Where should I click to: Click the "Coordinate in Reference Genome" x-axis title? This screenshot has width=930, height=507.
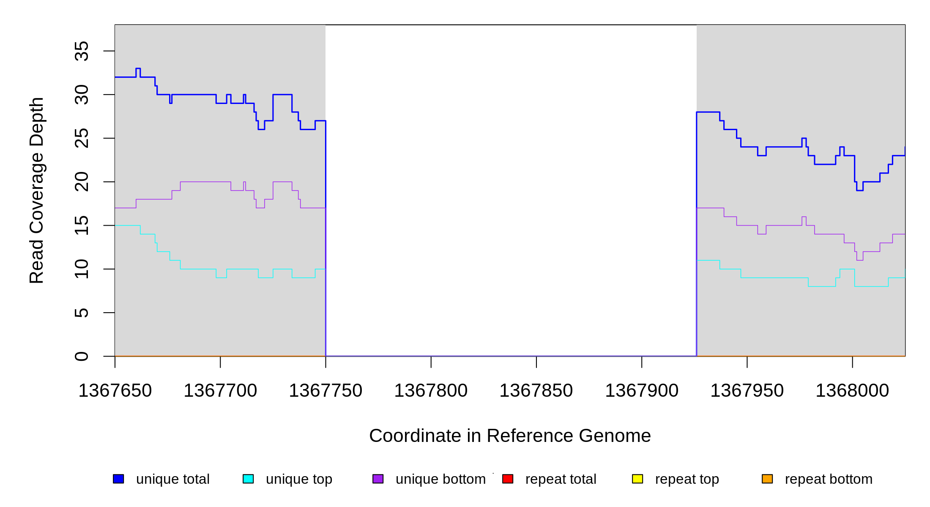510,436
